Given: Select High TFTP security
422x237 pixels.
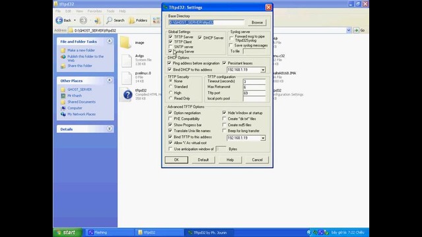Looking at the screenshot, I should pyautogui.click(x=171, y=93).
